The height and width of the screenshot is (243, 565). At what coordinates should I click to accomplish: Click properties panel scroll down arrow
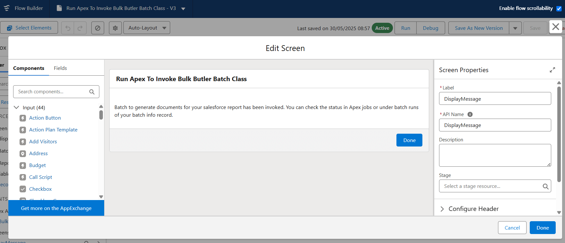tap(559, 213)
